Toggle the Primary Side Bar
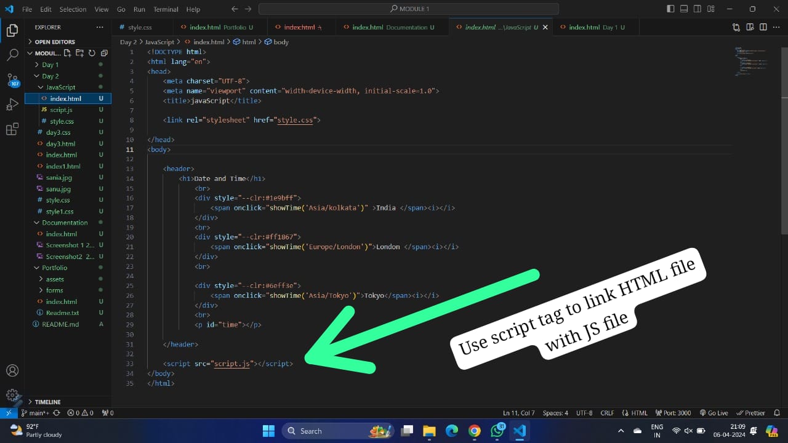The width and height of the screenshot is (788, 443). [670, 9]
